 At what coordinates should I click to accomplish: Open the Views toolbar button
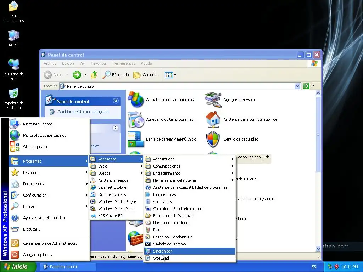pyautogui.click(x=170, y=75)
